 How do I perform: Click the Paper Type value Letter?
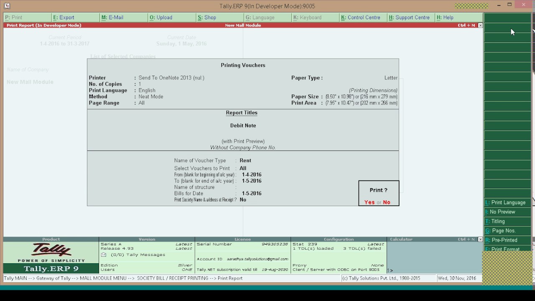pyautogui.click(x=391, y=78)
